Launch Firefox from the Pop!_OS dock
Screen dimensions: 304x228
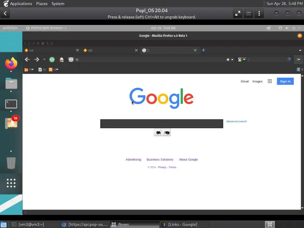(11, 64)
